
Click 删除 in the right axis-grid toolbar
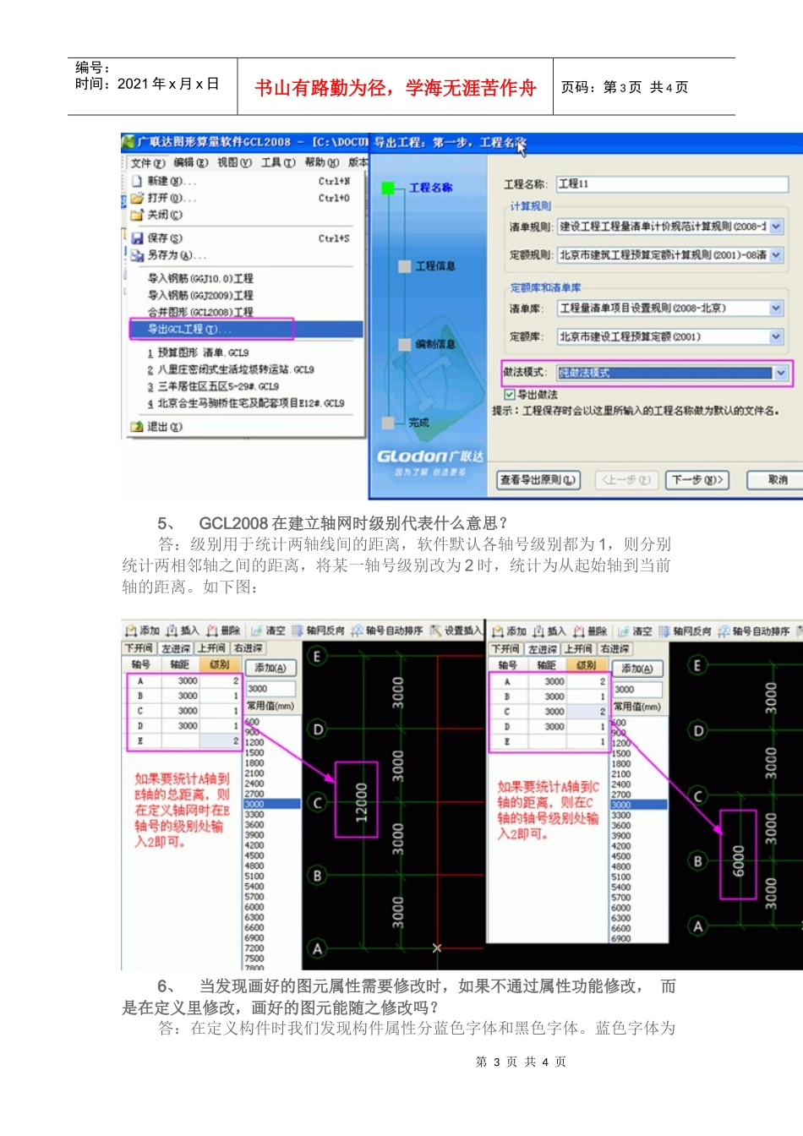point(591,631)
